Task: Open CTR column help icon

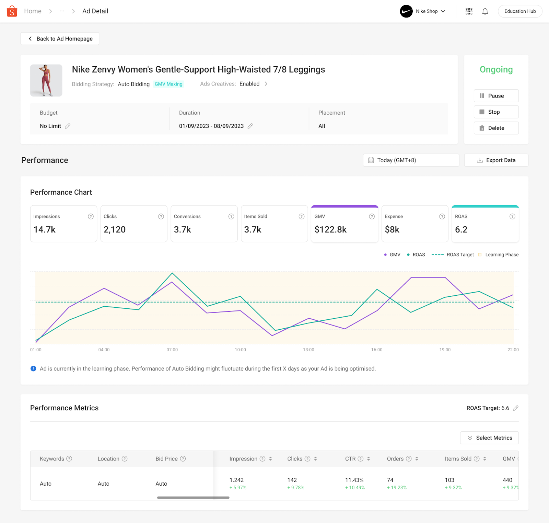Action: (x=361, y=459)
